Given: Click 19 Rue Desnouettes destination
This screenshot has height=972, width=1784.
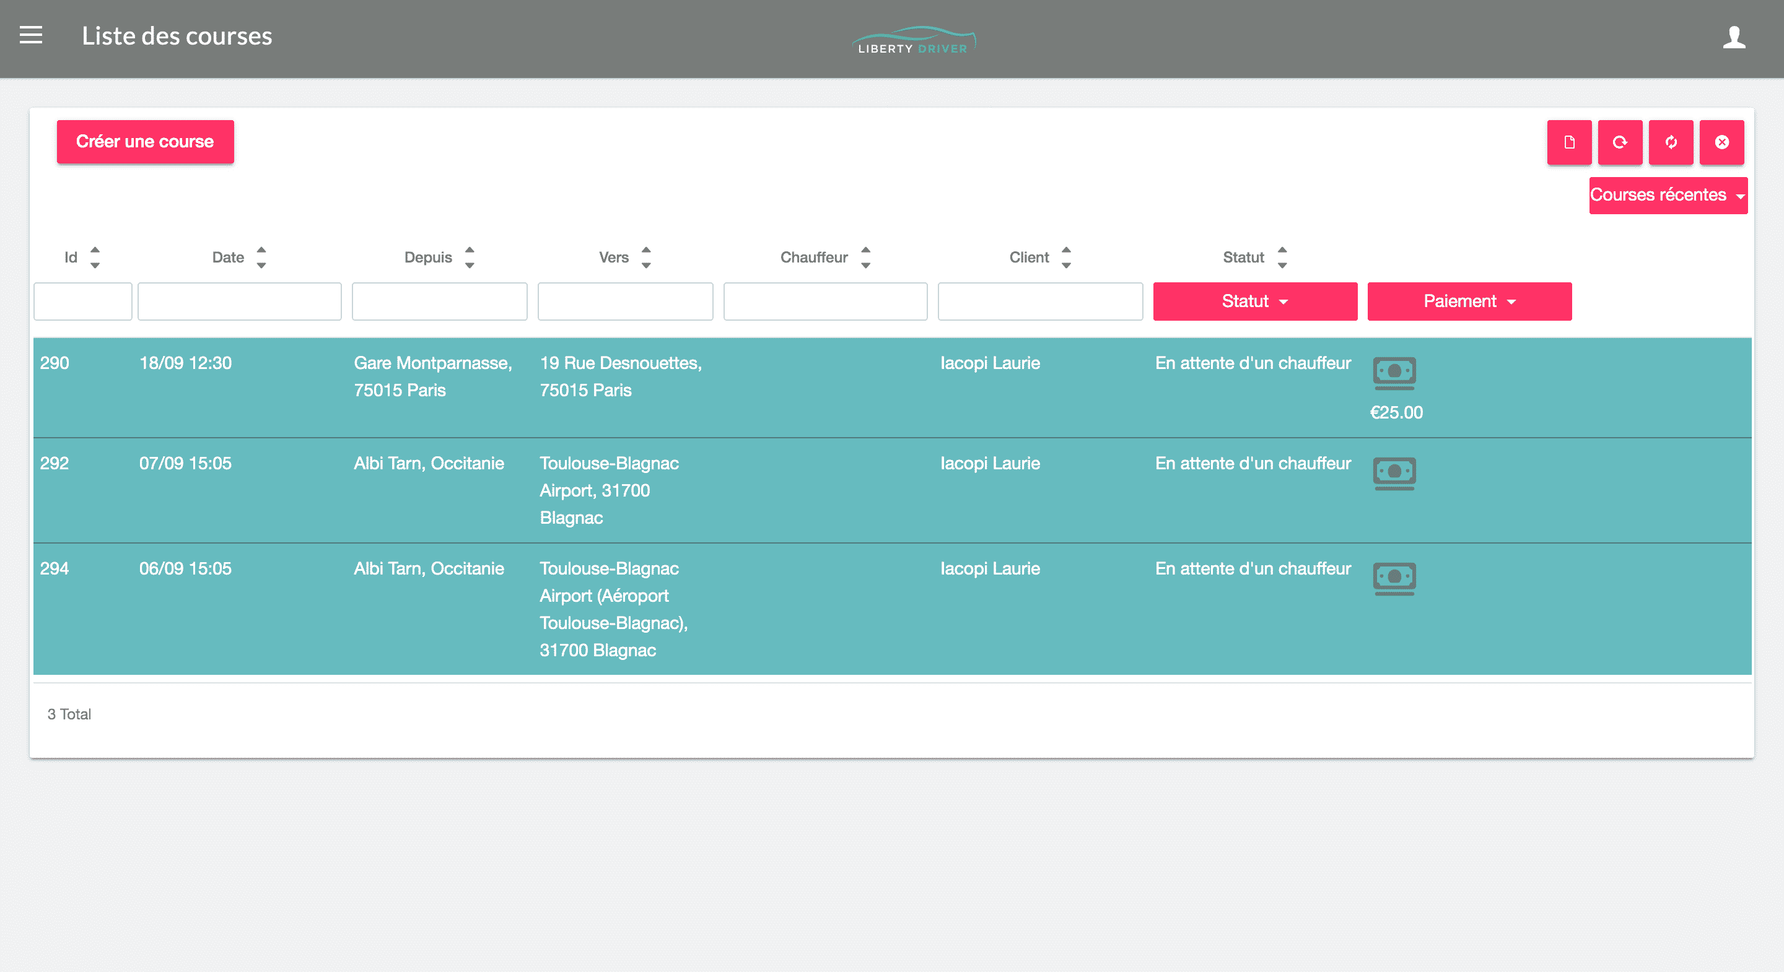Looking at the screenshot, I should 621,376.
